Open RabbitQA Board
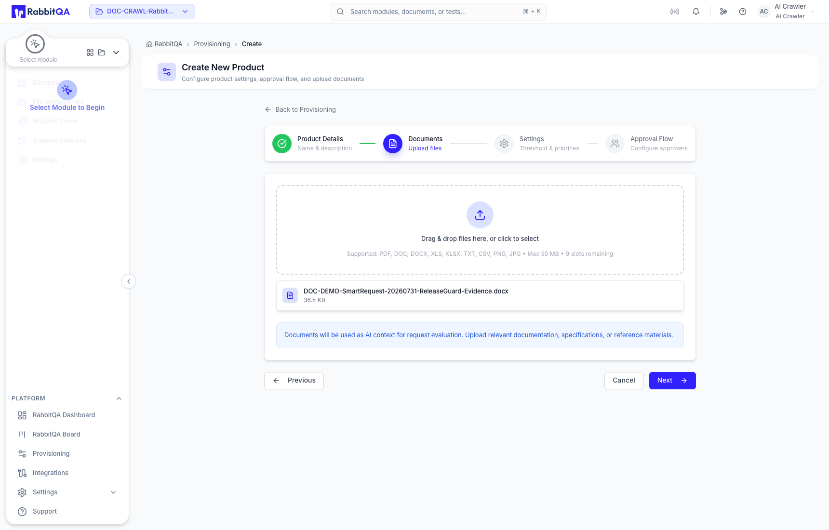The width and height of the screenshot is (829, 530). [x=67, y=434]
